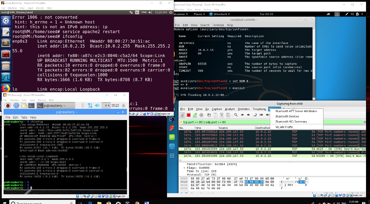
Task: Open the network indicator in Ubuntu top panel
Action: (131, 12)
